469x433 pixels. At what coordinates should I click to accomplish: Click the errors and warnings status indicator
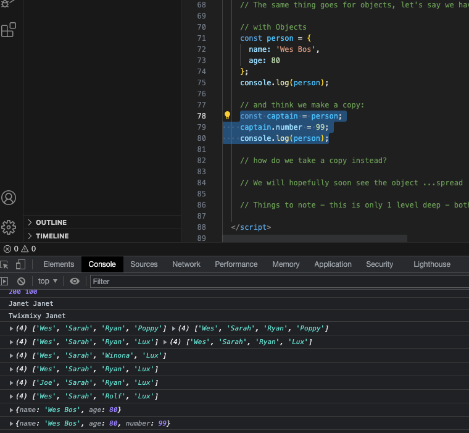[20, 249]
